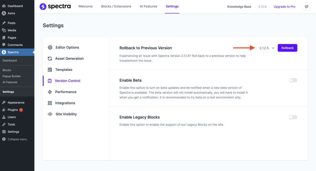Viewport: 316px width, 171px height.
Task: Open the AI Features tab
Action: click(x=148, y=6)
